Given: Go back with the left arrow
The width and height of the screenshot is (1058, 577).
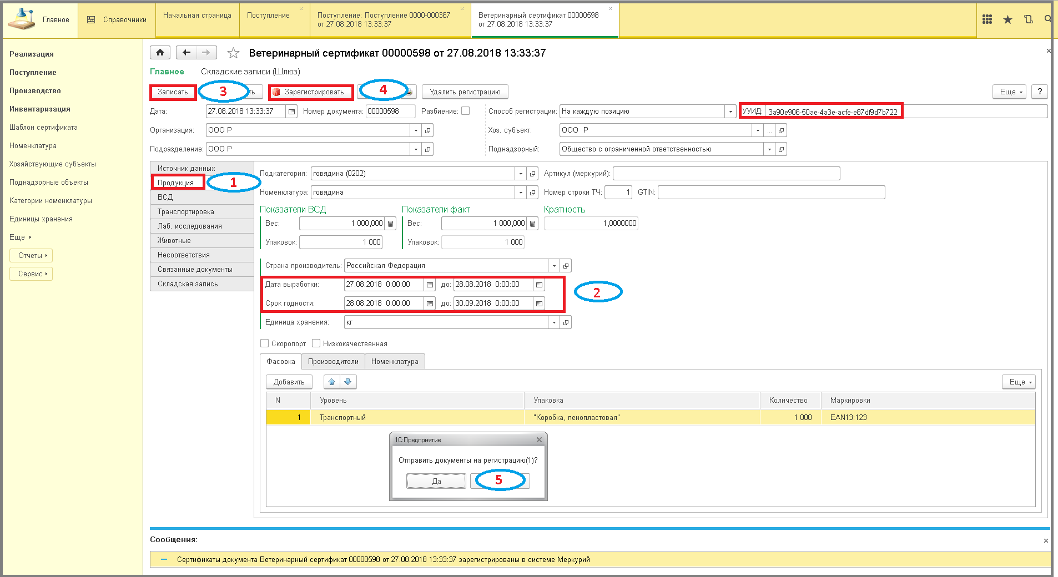Looking at the screenshot, I should 187,53.
